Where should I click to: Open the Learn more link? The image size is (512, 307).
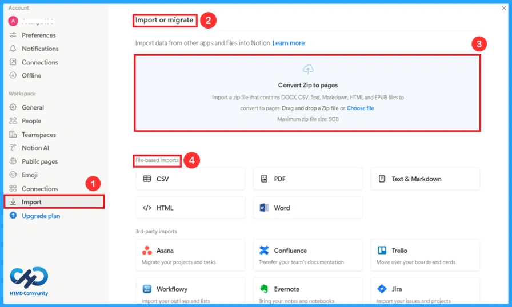(x=289, y=43)
